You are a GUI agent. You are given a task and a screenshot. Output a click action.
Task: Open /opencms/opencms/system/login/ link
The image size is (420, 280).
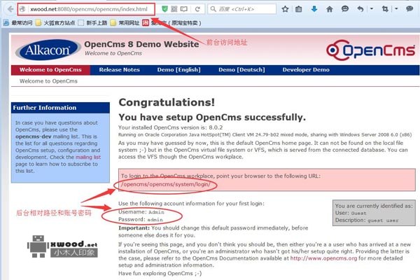click(165, 184)
